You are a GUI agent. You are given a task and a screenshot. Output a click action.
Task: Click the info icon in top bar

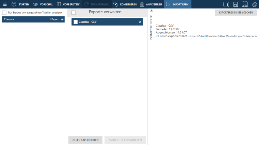[x=226, y=4]
